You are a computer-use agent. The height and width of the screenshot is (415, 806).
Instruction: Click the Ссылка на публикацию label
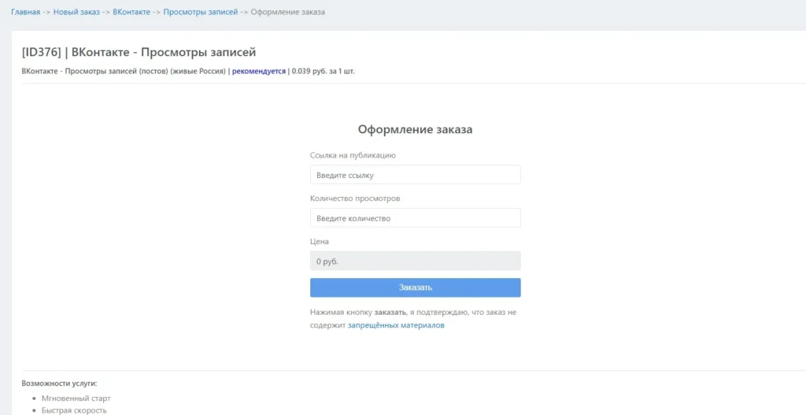353,155
